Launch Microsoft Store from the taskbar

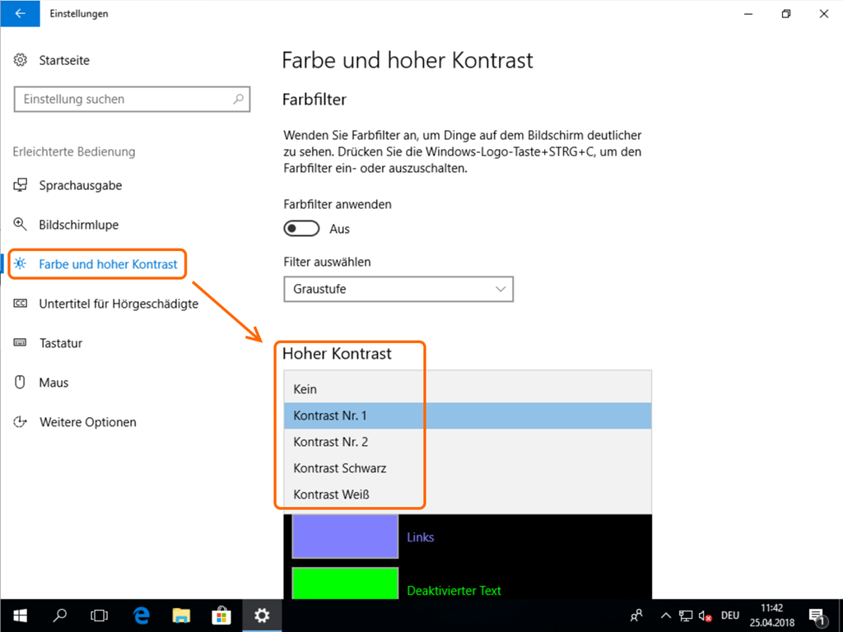pyautogui.click(x=221, y=615)
